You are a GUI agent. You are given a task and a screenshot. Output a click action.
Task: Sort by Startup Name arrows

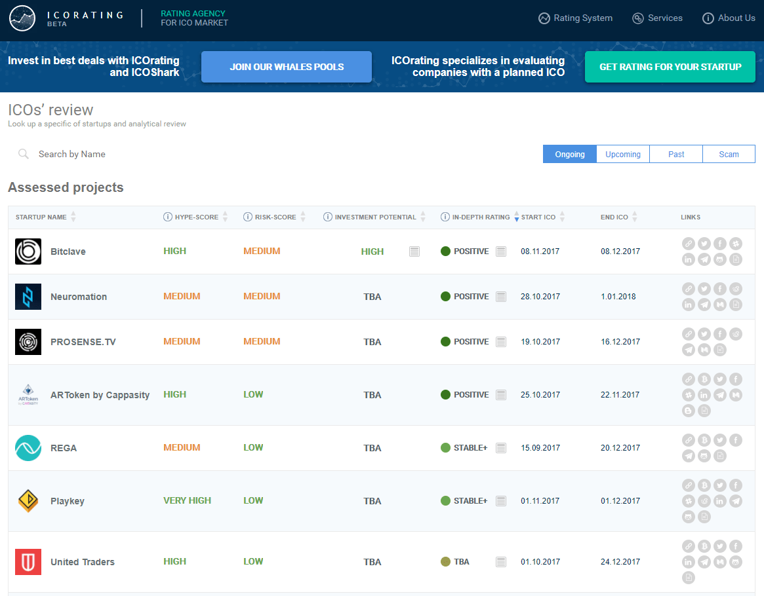pyautogui.click(x=73, y=217)
